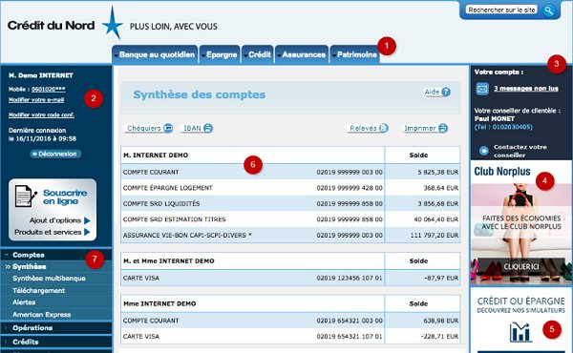
Task: Click the CARTE VISA row with -87,97 EUR
Action: click(x=290, y=278)
